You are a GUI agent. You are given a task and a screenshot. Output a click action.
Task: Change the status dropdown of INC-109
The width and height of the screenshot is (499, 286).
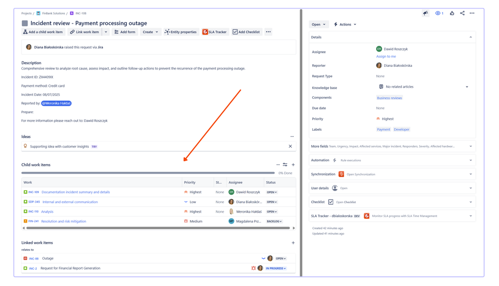pos(272,192)
